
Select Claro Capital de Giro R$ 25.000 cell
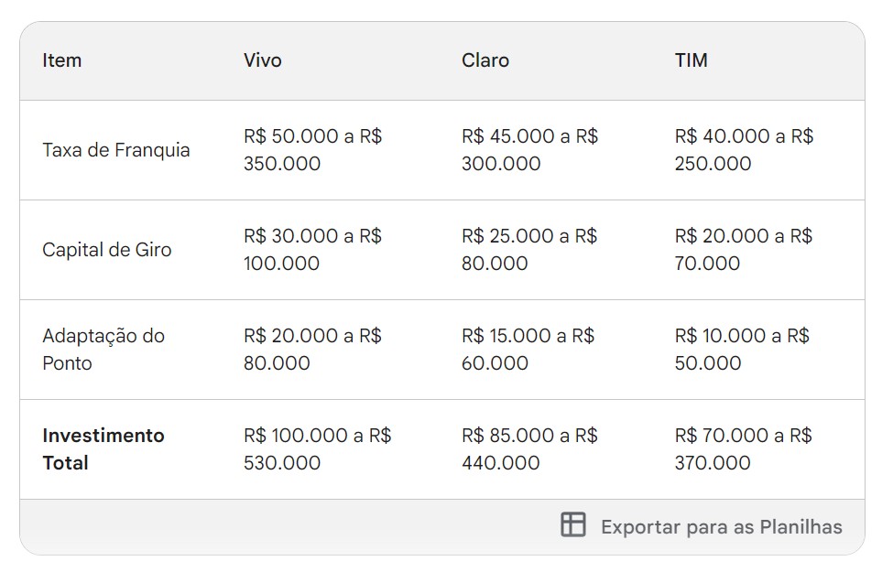(529, 249)
